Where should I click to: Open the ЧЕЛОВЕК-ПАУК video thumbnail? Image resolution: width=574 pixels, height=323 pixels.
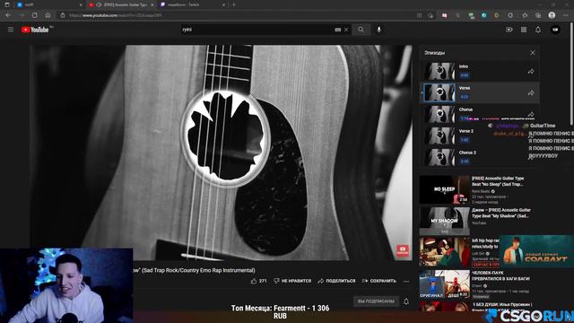[x=445, y=284]
